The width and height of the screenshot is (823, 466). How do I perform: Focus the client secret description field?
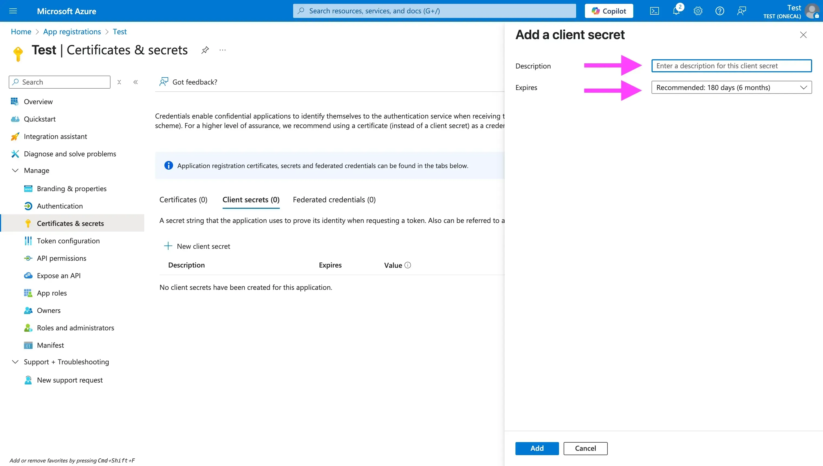pos(731,66)
